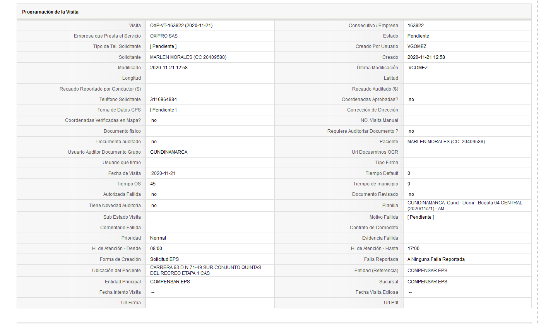
Task: Click the 'Documento Revisado' label
Action: tap(375, 194)
